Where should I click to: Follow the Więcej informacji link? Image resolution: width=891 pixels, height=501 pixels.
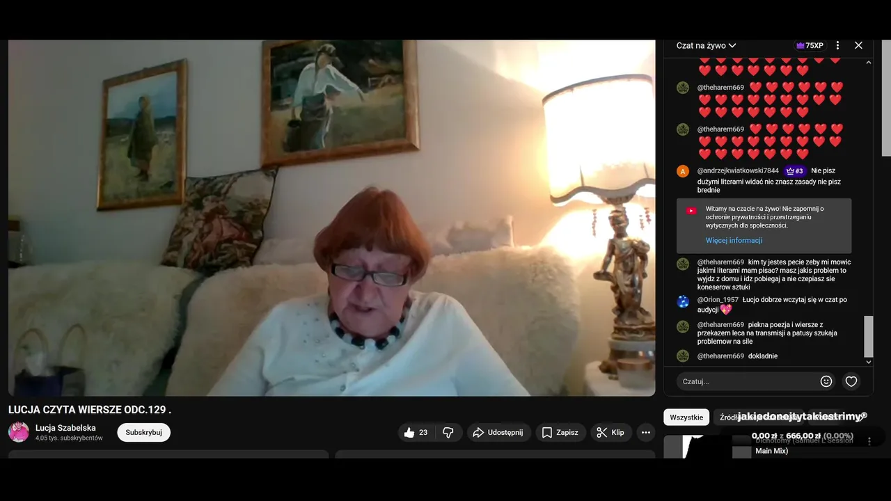734,240
